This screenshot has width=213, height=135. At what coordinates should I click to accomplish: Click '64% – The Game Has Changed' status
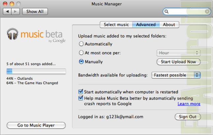click(x=32, y=83)
